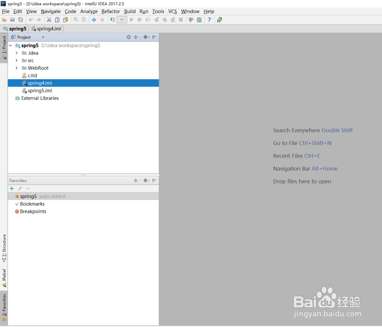
Task: Select spring4.iml in project tree
Action: [x=83, y=83]
